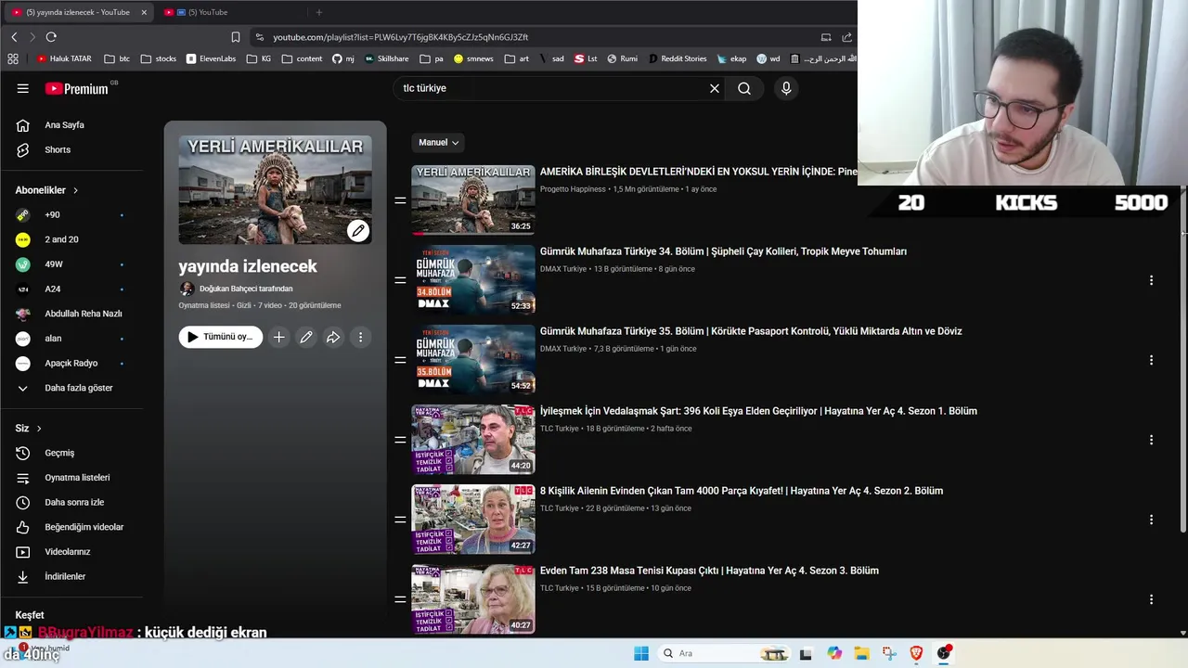Expand the Abonelikler section

point(46,190)
